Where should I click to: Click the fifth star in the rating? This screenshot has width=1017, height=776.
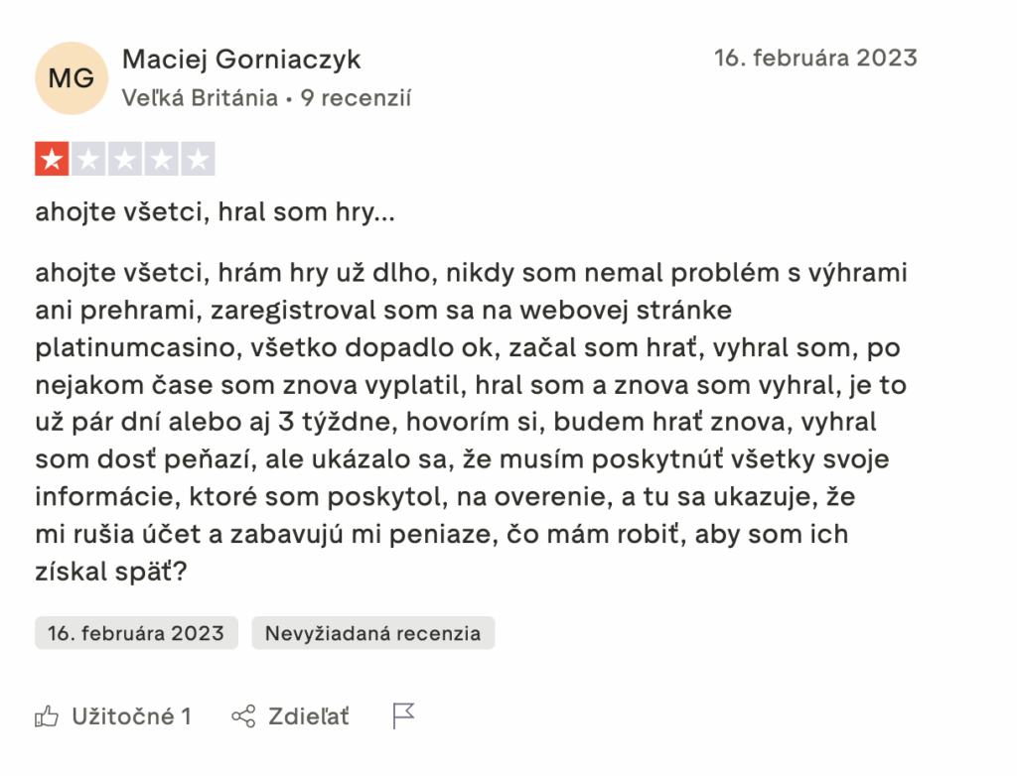(198, 159)
